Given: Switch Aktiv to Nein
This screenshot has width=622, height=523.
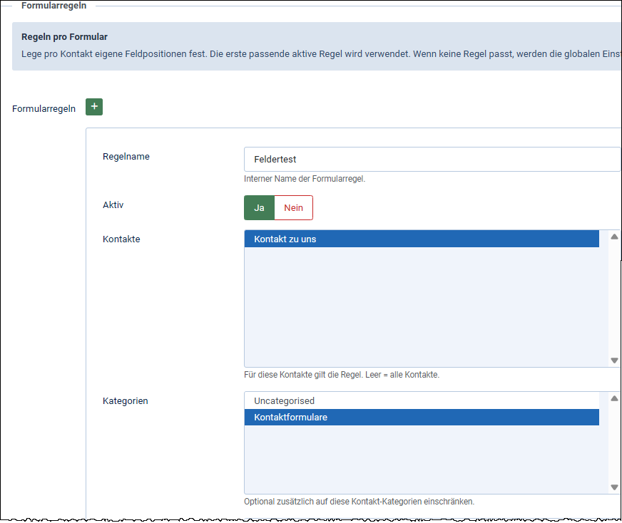Looking at the screenshot, I should pyautogui.click(x=293, y=207).
